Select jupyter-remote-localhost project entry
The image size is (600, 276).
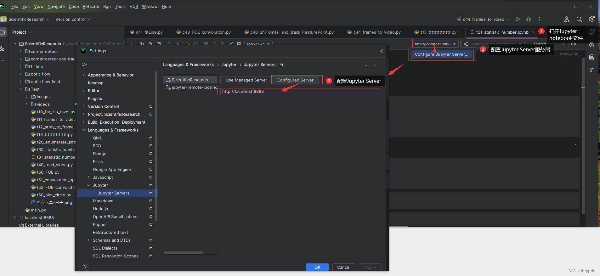click(191, 87)
